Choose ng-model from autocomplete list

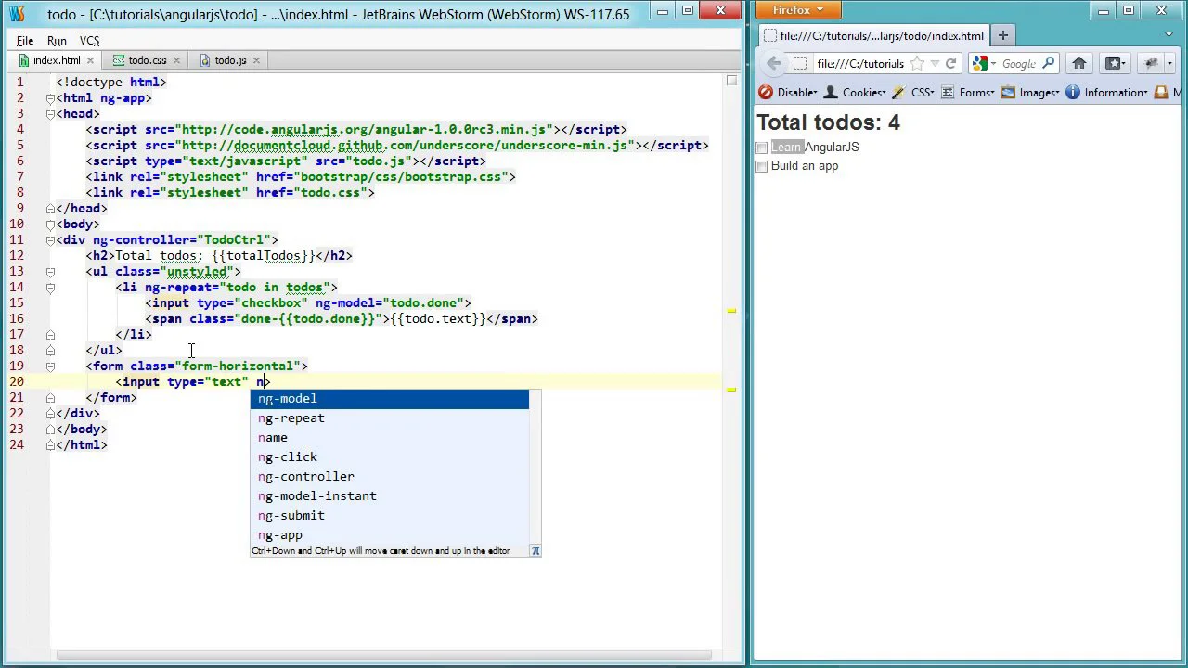(x=390, y=399)
